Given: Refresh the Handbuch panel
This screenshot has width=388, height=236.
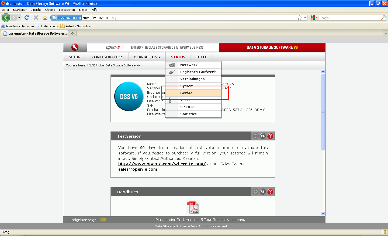Looking at the screenshot, I should click(263, 192).
